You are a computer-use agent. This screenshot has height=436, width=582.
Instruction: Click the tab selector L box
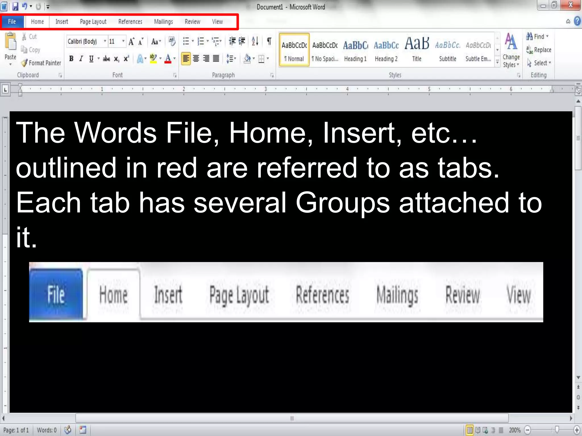pos(5,90)
